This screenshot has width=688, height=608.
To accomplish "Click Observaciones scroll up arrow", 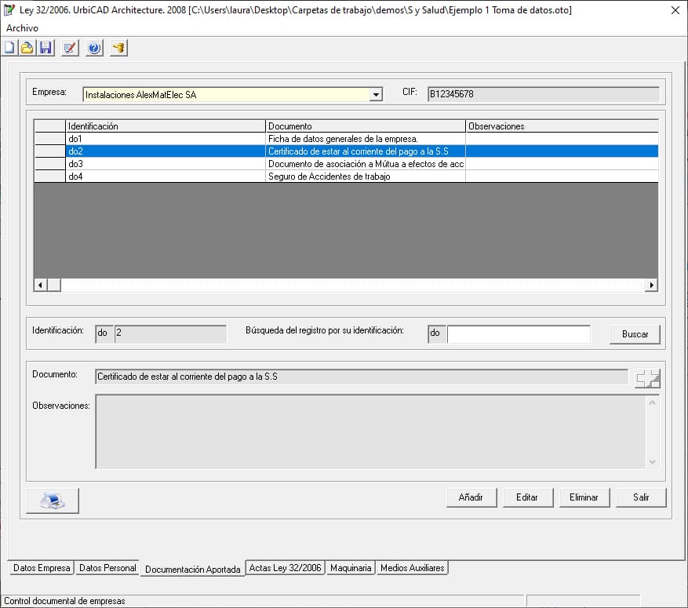I will [x=652, y=402].
